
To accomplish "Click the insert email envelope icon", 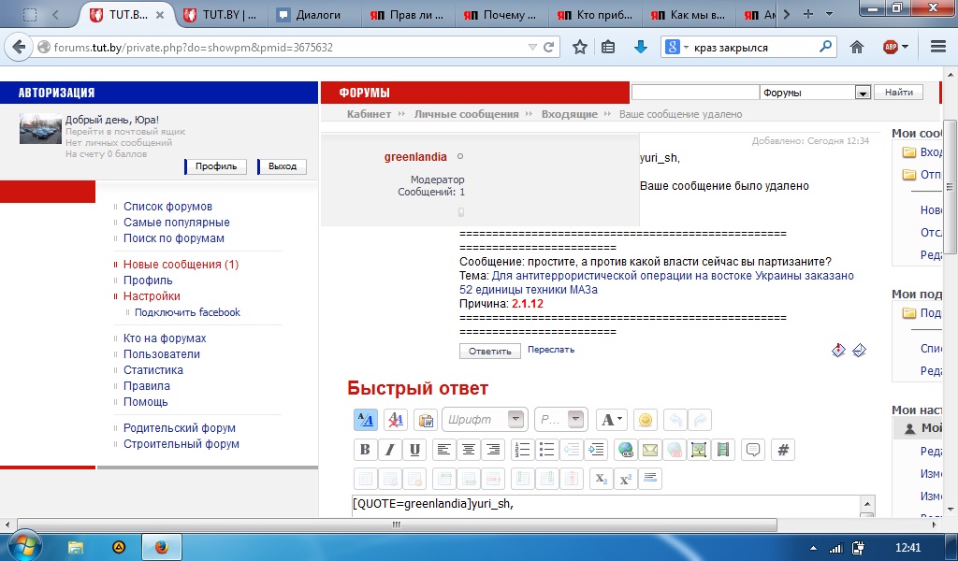I will pos(650,450).
